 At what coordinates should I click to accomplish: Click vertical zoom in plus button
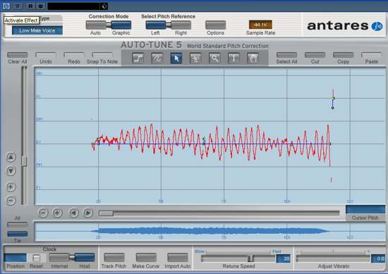(11, 187)
